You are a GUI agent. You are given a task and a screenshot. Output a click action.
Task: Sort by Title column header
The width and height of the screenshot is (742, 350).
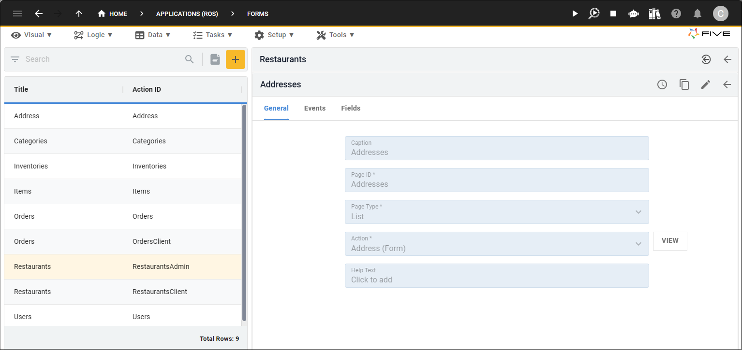point(21,89)
